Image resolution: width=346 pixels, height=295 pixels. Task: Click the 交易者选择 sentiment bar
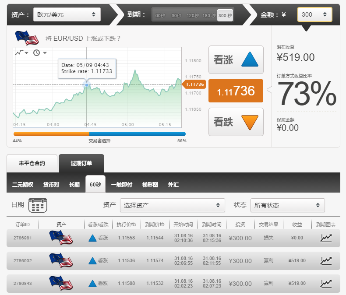[99, 134]
